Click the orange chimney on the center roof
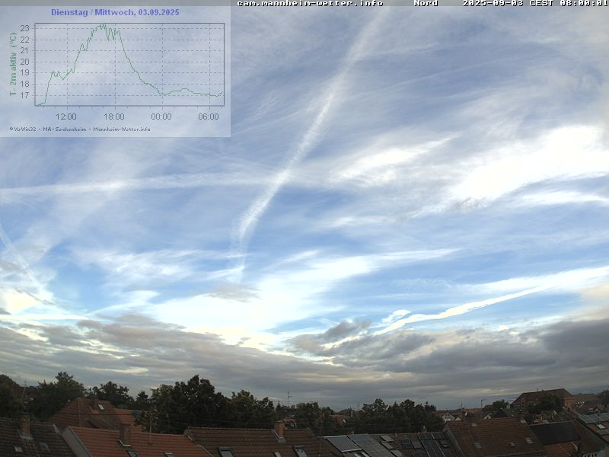 point(279,430)
